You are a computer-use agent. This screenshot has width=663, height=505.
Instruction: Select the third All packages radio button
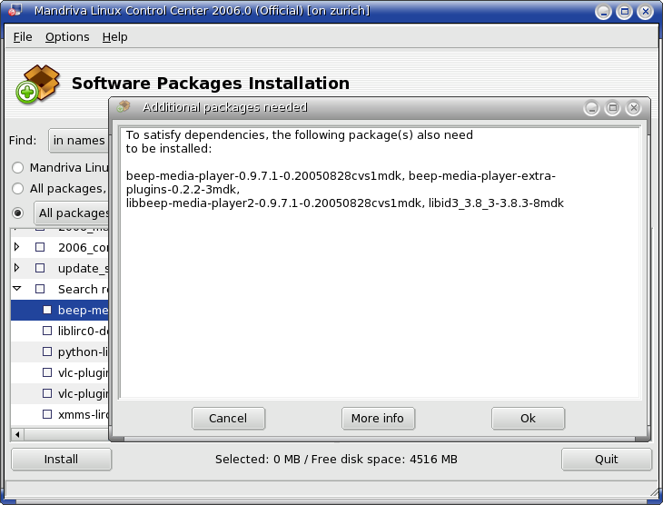pyautogui.click(x=18, y=213)
